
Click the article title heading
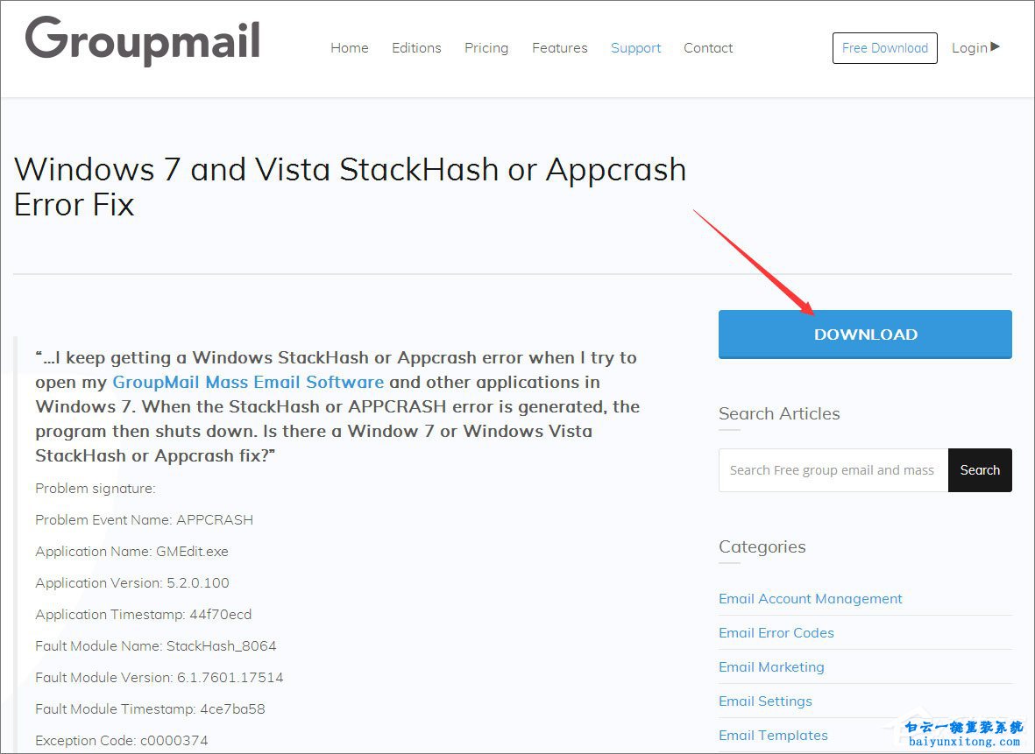(x=350, y=187)
